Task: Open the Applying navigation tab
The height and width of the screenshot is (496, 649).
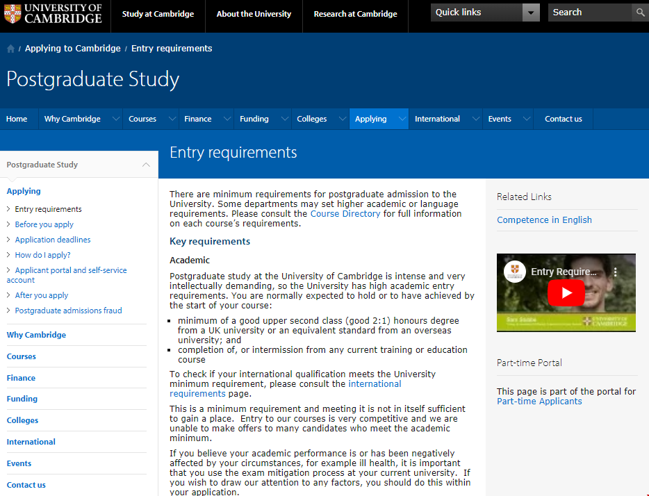Action: (370, 119)
